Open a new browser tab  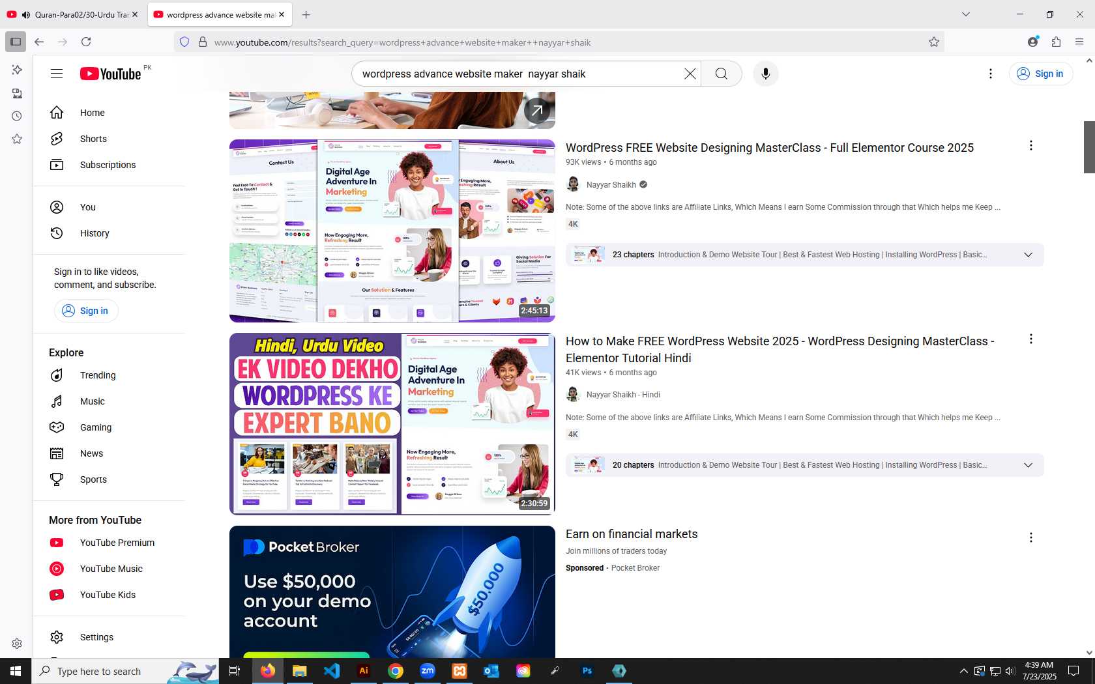pyautogui.click(x=306, y=14)
